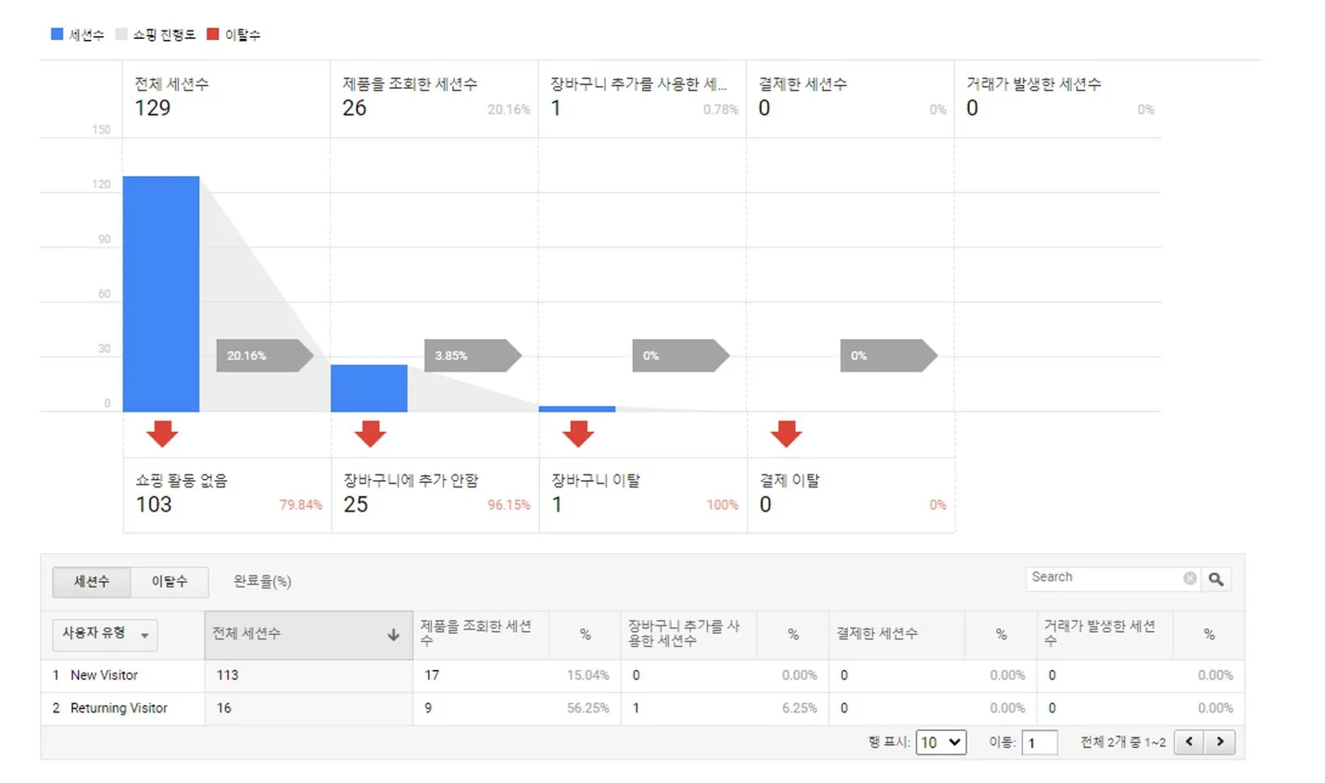Go to the previous page of table rows

(x=1189, y=741)
